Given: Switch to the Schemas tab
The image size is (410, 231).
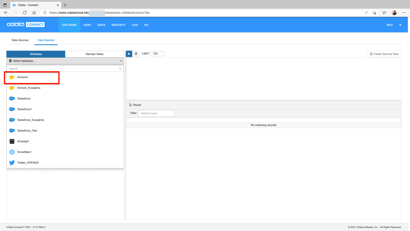Looking at the screenshot, I should pos(36,54).
